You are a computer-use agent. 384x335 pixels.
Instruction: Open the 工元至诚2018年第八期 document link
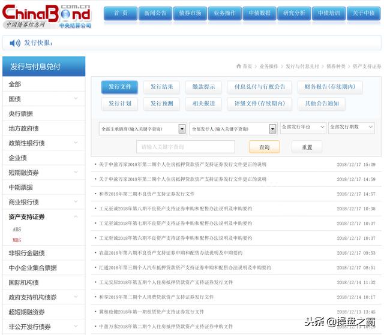point(175,209)
